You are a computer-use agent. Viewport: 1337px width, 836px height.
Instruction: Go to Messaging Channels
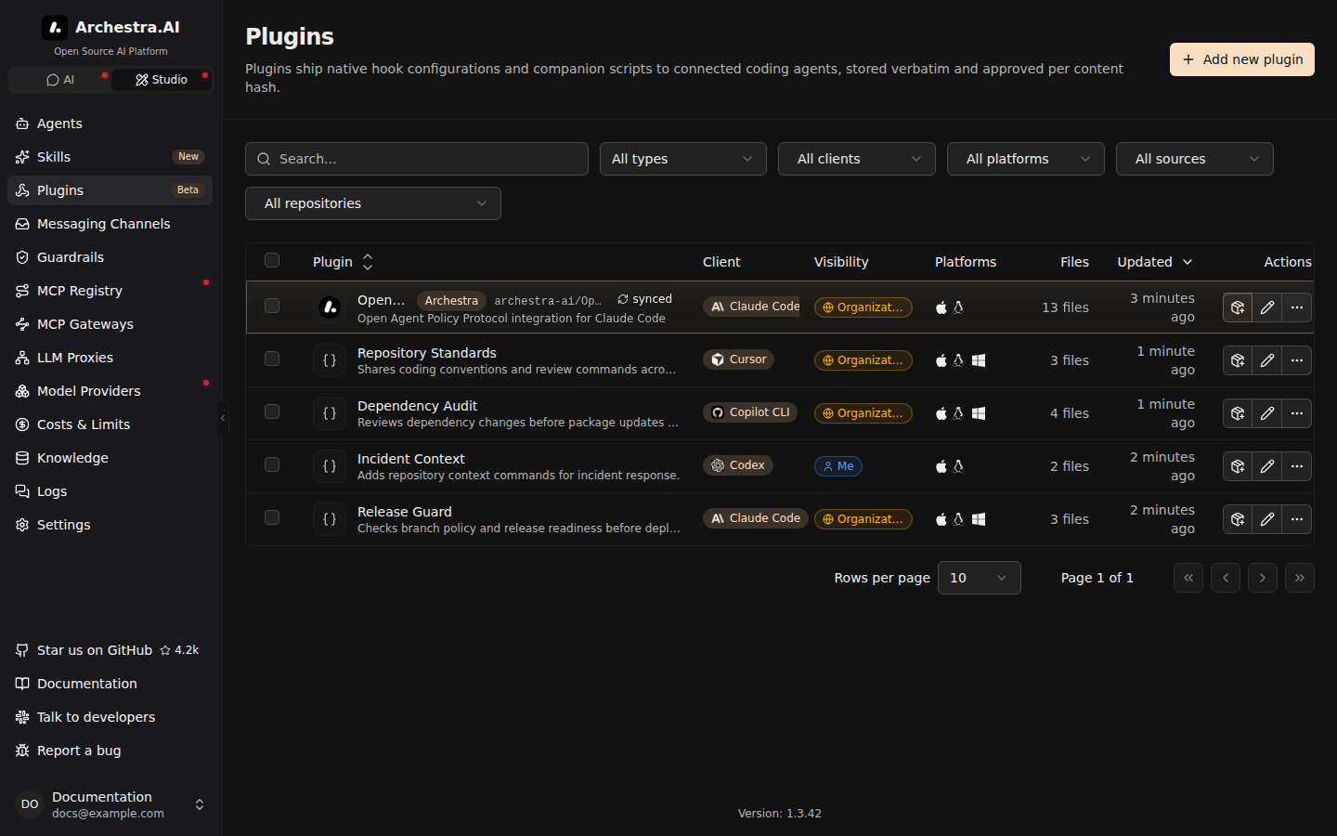coord(110,224)
